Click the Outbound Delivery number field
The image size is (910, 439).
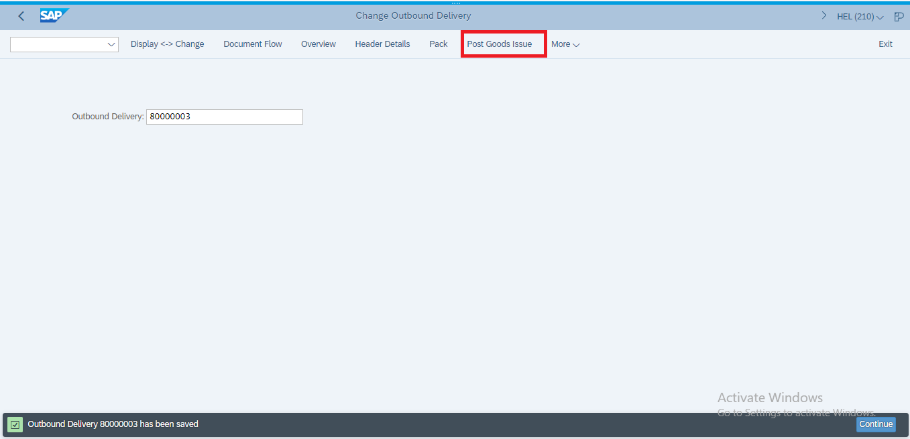coord(224,116)
